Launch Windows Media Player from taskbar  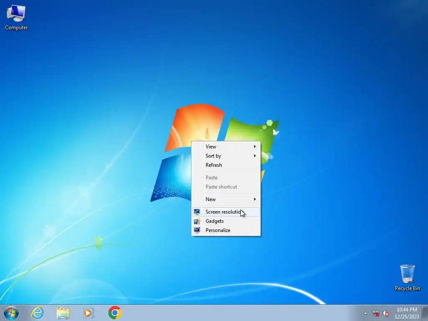(x=89, y=313)
